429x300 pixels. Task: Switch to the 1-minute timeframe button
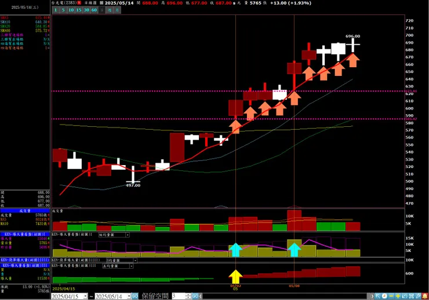coord(56,10)
